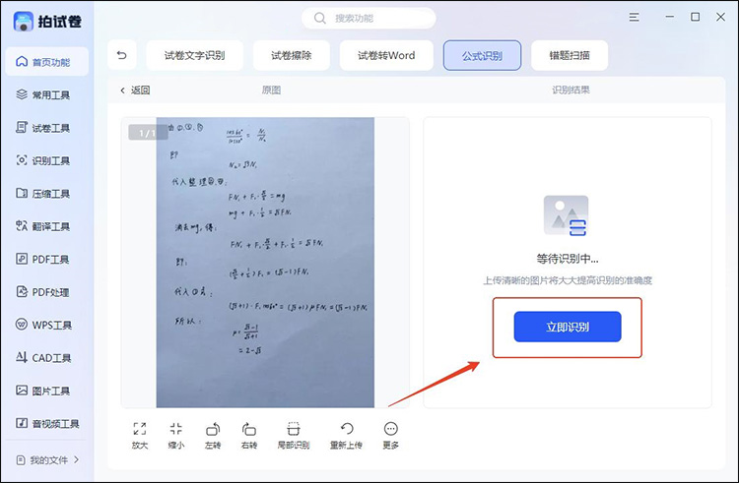Open 音视频工具 in the sidebar
Image resolution: width=739 pixels, height=483 pixels.
pyautogui.click(x=46, y=424)
